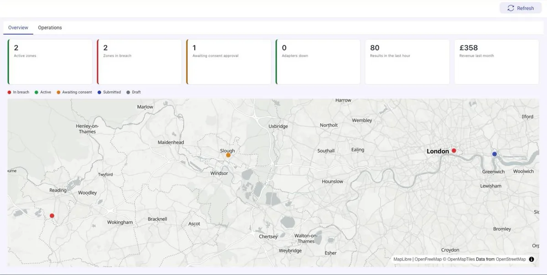Image resolution: width=547 pixels, height=275 pixels.
Task: Click the green Active legend dot
Action: point(36,92)
